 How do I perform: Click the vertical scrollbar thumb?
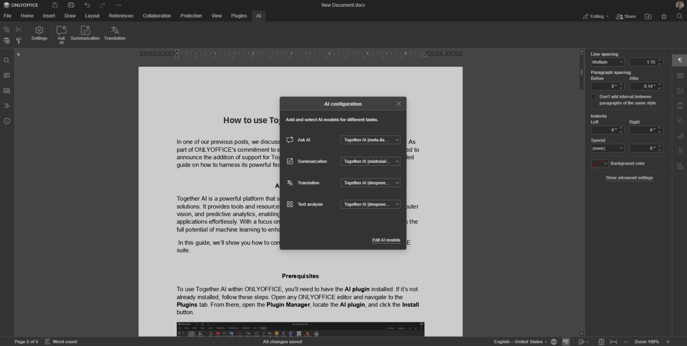581,73
